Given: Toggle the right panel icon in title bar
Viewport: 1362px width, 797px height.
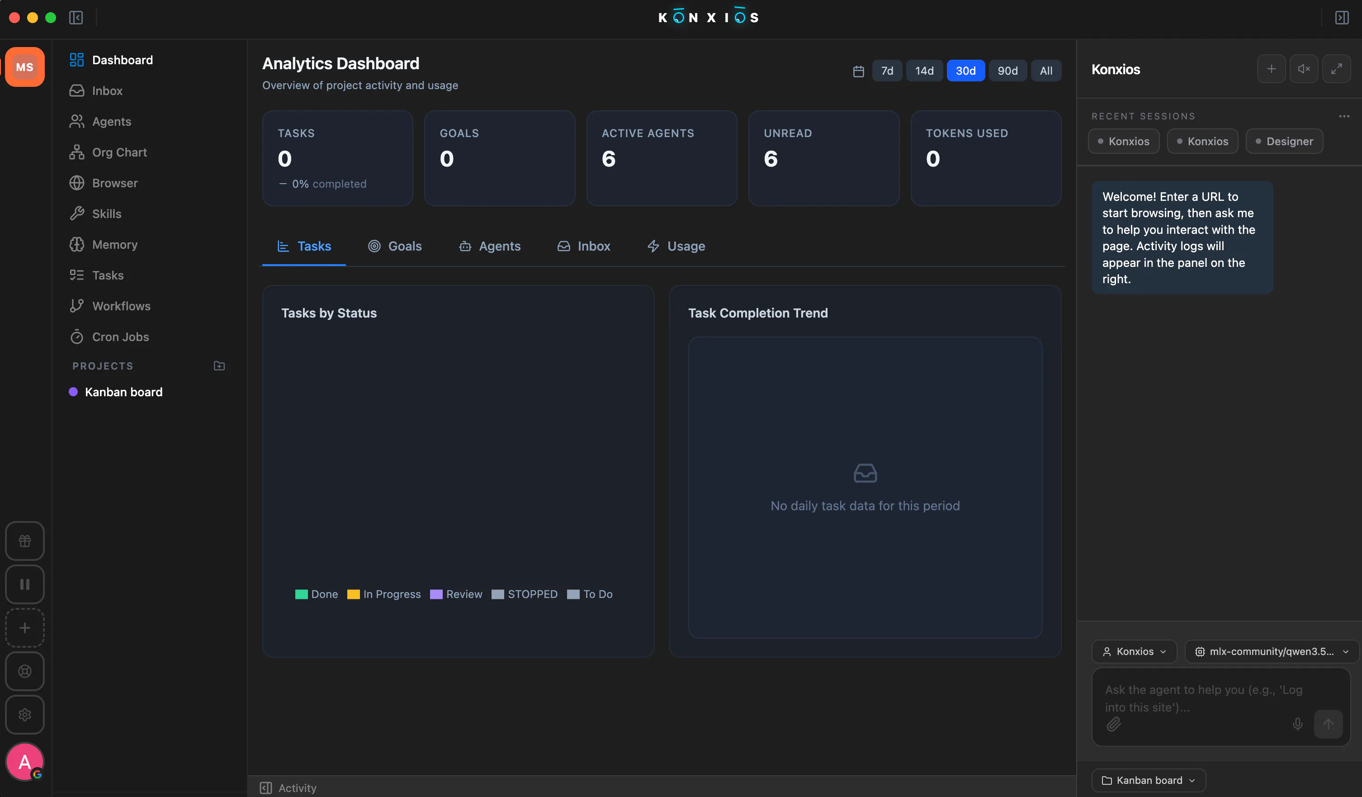Looking at the screenshot, I should (1342, 18).
